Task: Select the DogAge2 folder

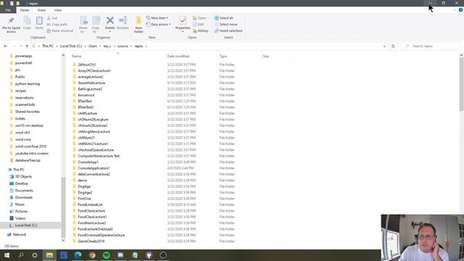Action: coord(85,193)
